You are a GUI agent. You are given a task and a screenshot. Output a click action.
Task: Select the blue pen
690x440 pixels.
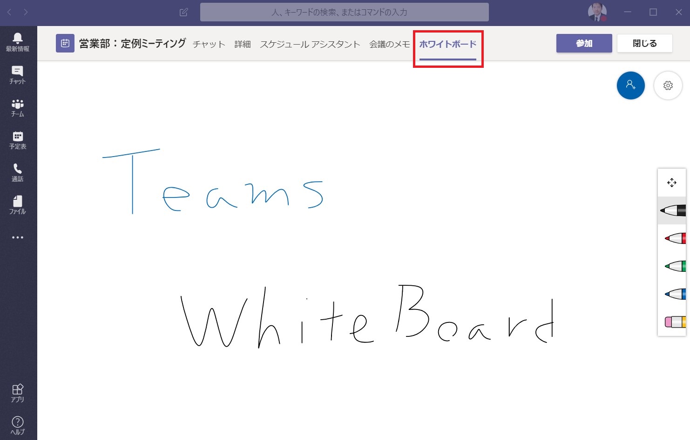(x=675, y=294)
